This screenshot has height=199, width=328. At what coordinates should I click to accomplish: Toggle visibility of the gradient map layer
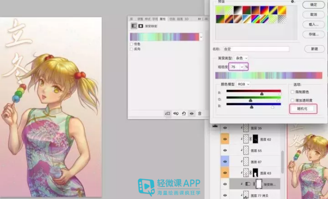click(225, 184)
